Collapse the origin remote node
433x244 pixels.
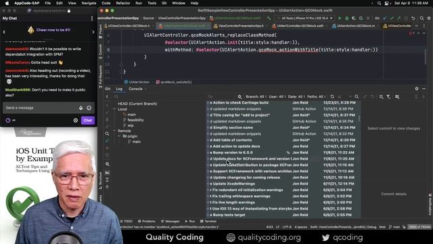click(x=119, y=136)
